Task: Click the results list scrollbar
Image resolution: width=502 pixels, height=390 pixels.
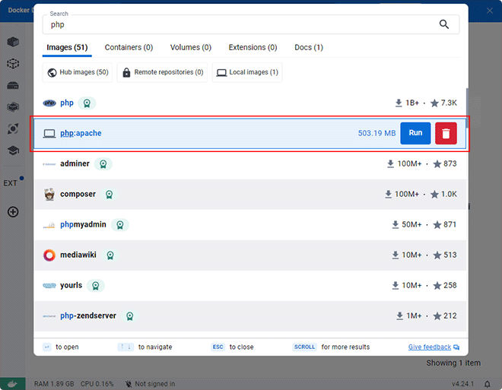Action: coord(467,108)
